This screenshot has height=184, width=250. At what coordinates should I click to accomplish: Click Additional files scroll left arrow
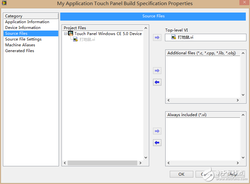[168, 100]
